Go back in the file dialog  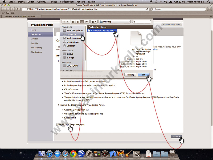[x=64, y=22]
